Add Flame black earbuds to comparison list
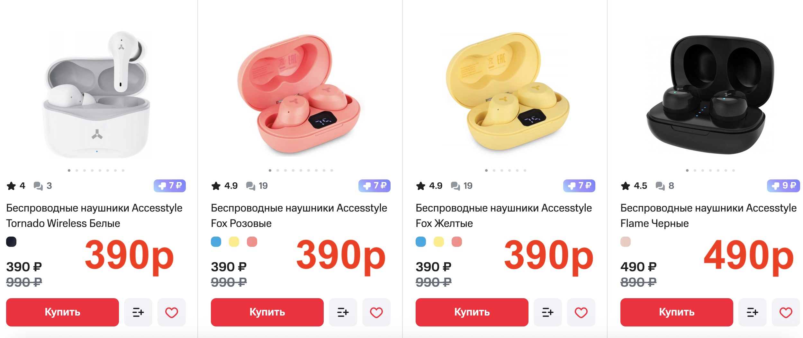803x338 pixels. tap(752, 312)
